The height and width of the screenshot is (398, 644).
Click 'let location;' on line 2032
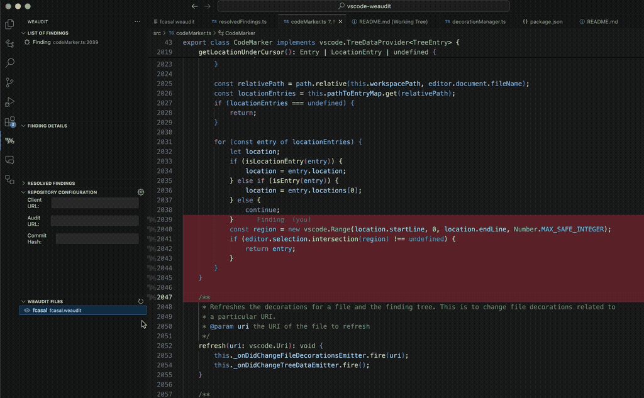pos(255,152)
